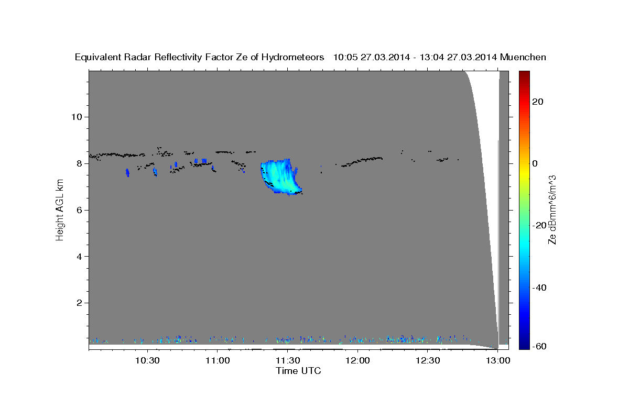Click the date range '10:05 27.03.2014 - 13:04 27.03.2014'
The image size is (629, 419).
[415, 58]
